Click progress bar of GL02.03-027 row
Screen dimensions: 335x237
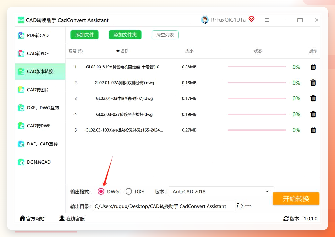pyautogui.click(x=257, y=114)
